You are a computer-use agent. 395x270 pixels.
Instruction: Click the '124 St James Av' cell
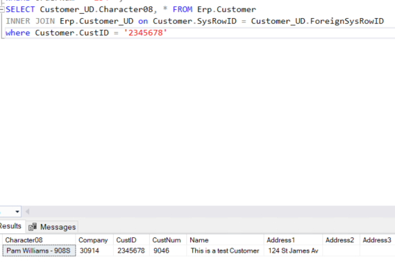293,251
